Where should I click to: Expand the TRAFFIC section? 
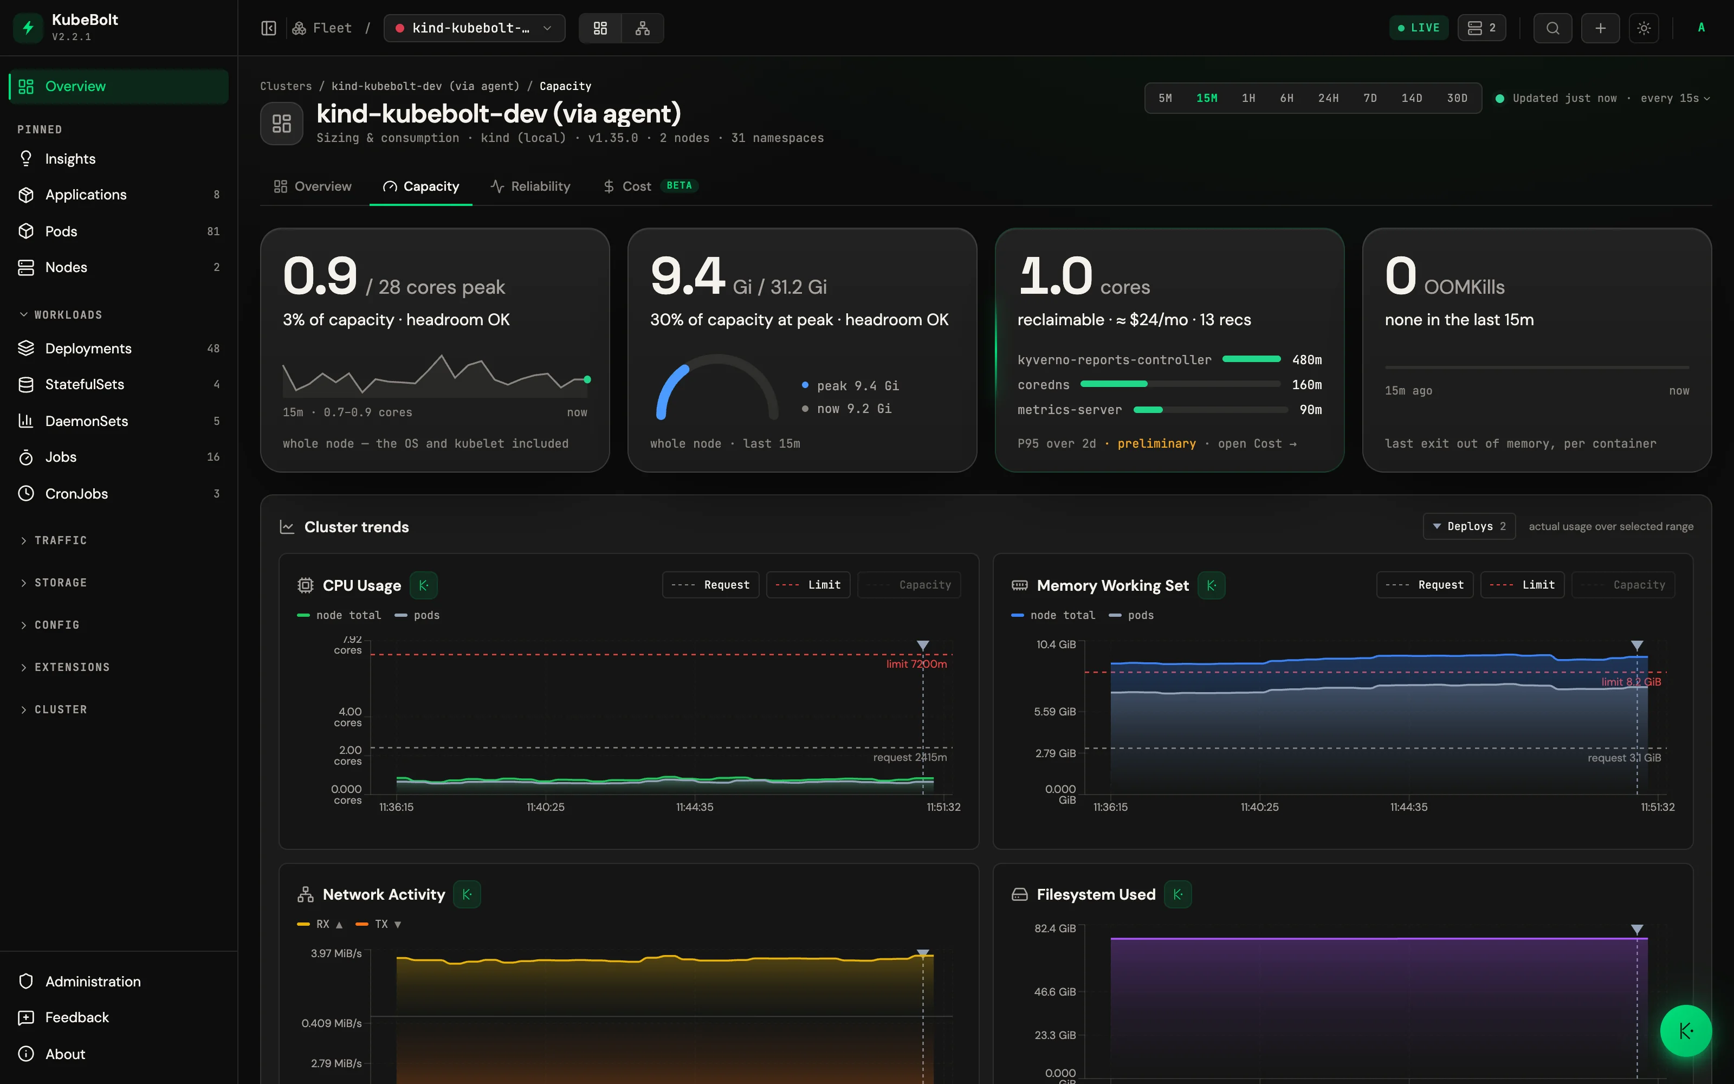click(54, 540)
